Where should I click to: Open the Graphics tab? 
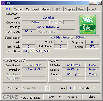pyautogui.click(x=70, y=9)
